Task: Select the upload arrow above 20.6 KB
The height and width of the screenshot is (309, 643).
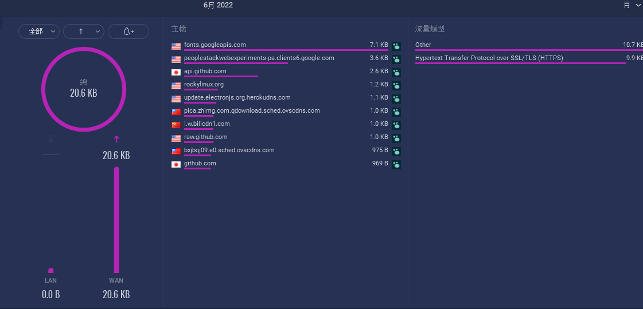Action: point(116,139)
